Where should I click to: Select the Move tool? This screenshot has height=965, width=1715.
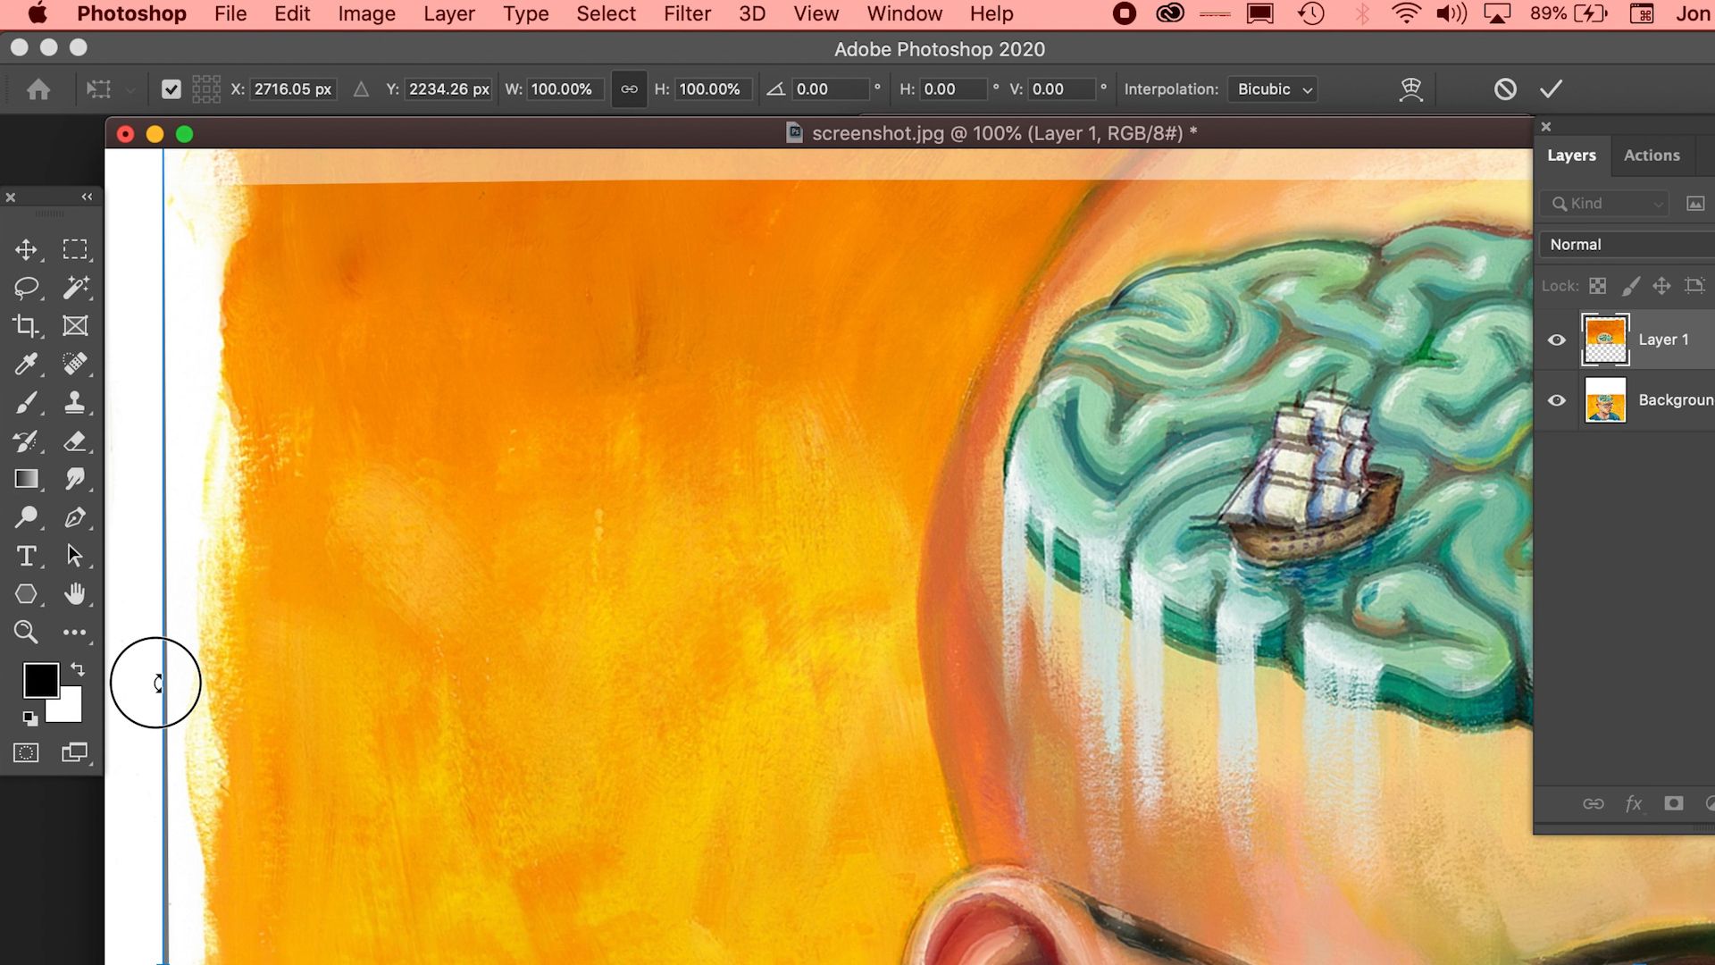[26, 249]
